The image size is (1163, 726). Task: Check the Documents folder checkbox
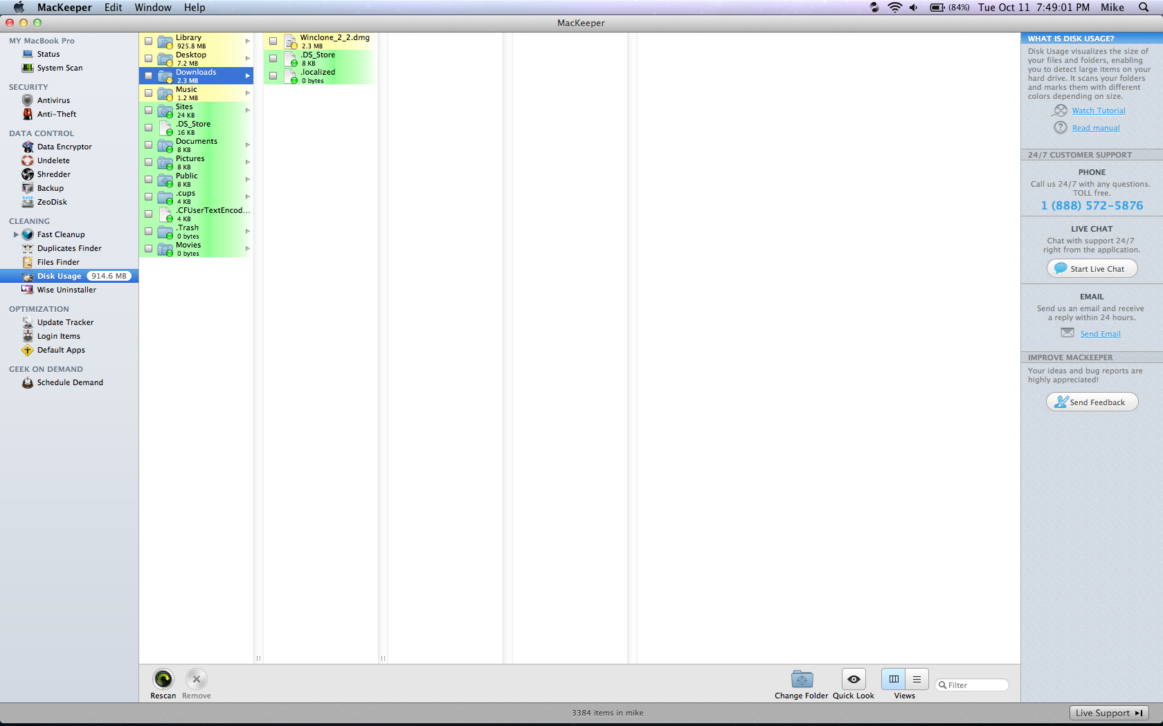click(148, 145)
